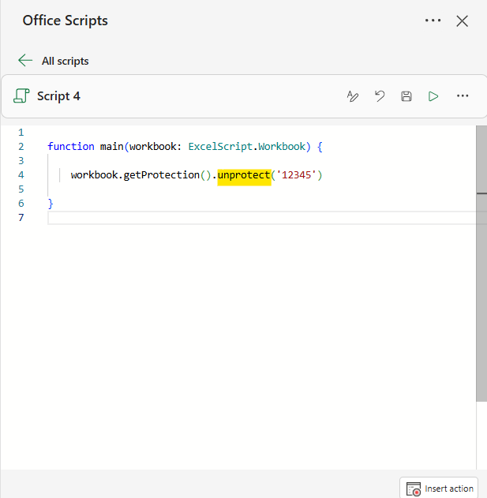Run Script 4 with the play button

click(433, 96)
